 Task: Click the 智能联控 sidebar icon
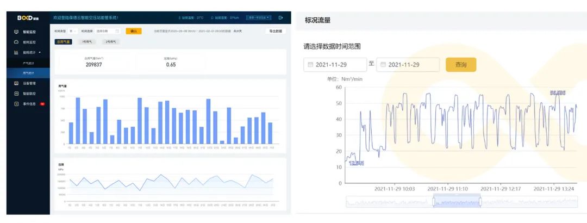tap(16, 94)
